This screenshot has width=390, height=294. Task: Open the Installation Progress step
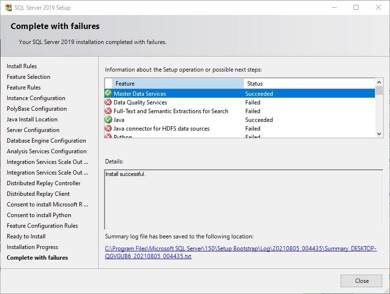(x=32, y=247)
